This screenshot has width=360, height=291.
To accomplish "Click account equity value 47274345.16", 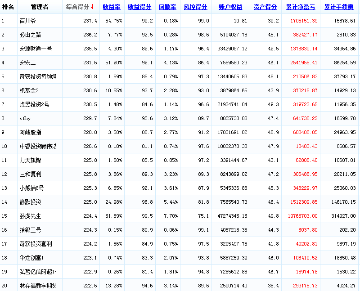I will (233, 216).
